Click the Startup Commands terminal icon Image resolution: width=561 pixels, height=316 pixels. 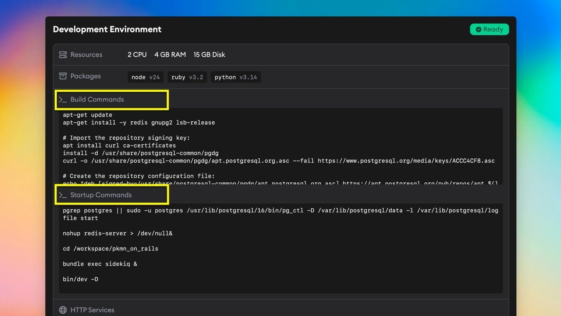(63, 195)
